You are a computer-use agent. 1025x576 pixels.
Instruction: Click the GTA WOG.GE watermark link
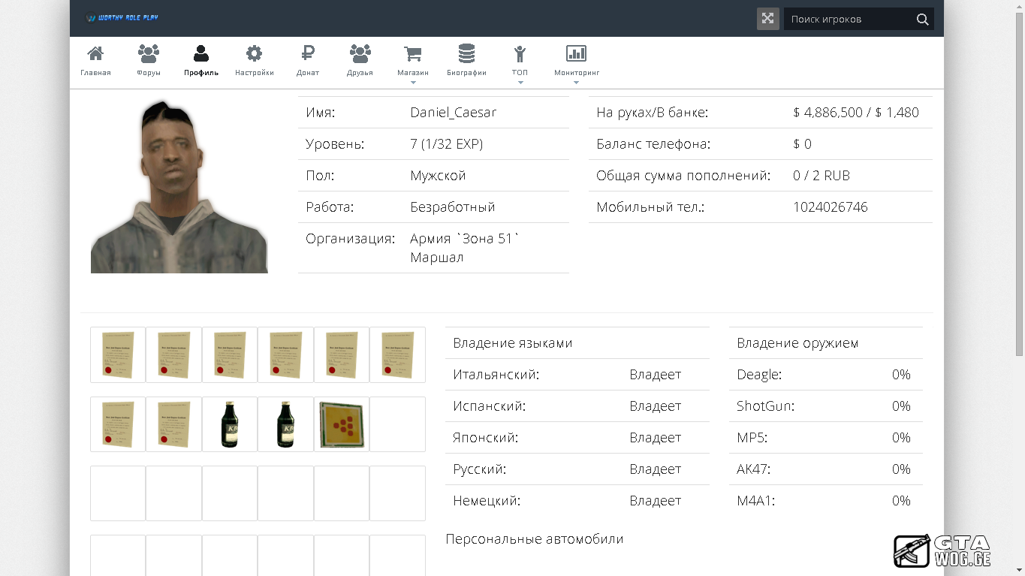(942, 551)
